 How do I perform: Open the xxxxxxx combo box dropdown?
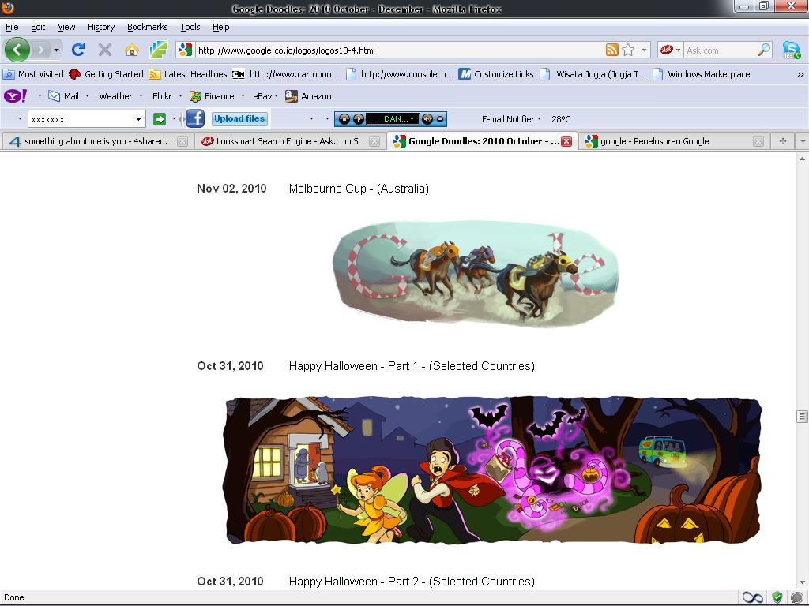tap(138, 119)
